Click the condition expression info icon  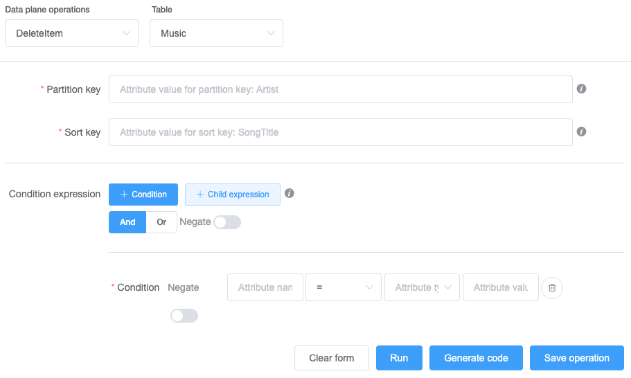click(290, 194)
